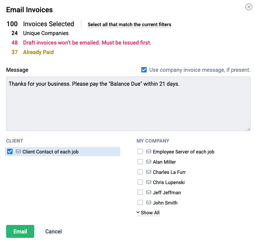Screen dimensions: 255x245
Task: Uncheck Client Contact of each job
Action: 10,151
